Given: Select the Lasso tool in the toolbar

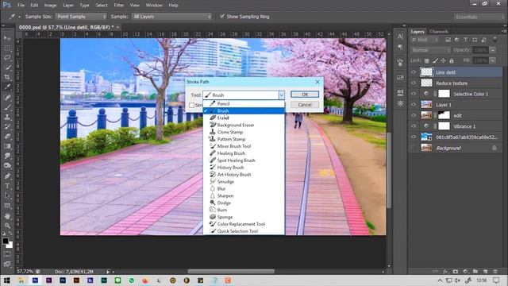Looking at the screenshot, I should coord(7,58).
